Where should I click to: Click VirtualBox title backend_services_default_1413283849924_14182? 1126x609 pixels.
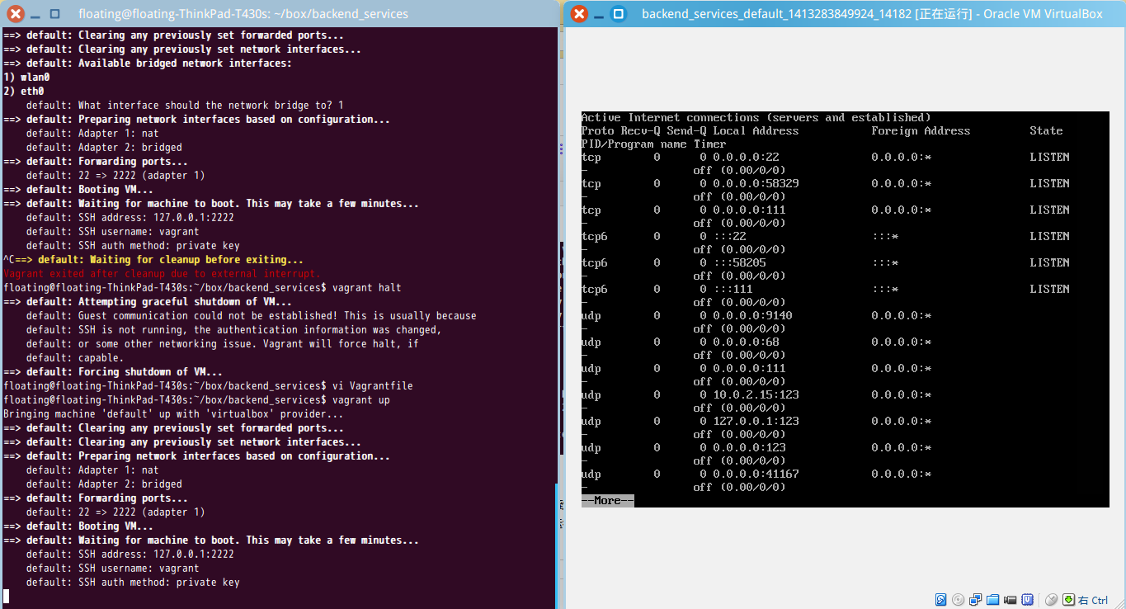775,14
